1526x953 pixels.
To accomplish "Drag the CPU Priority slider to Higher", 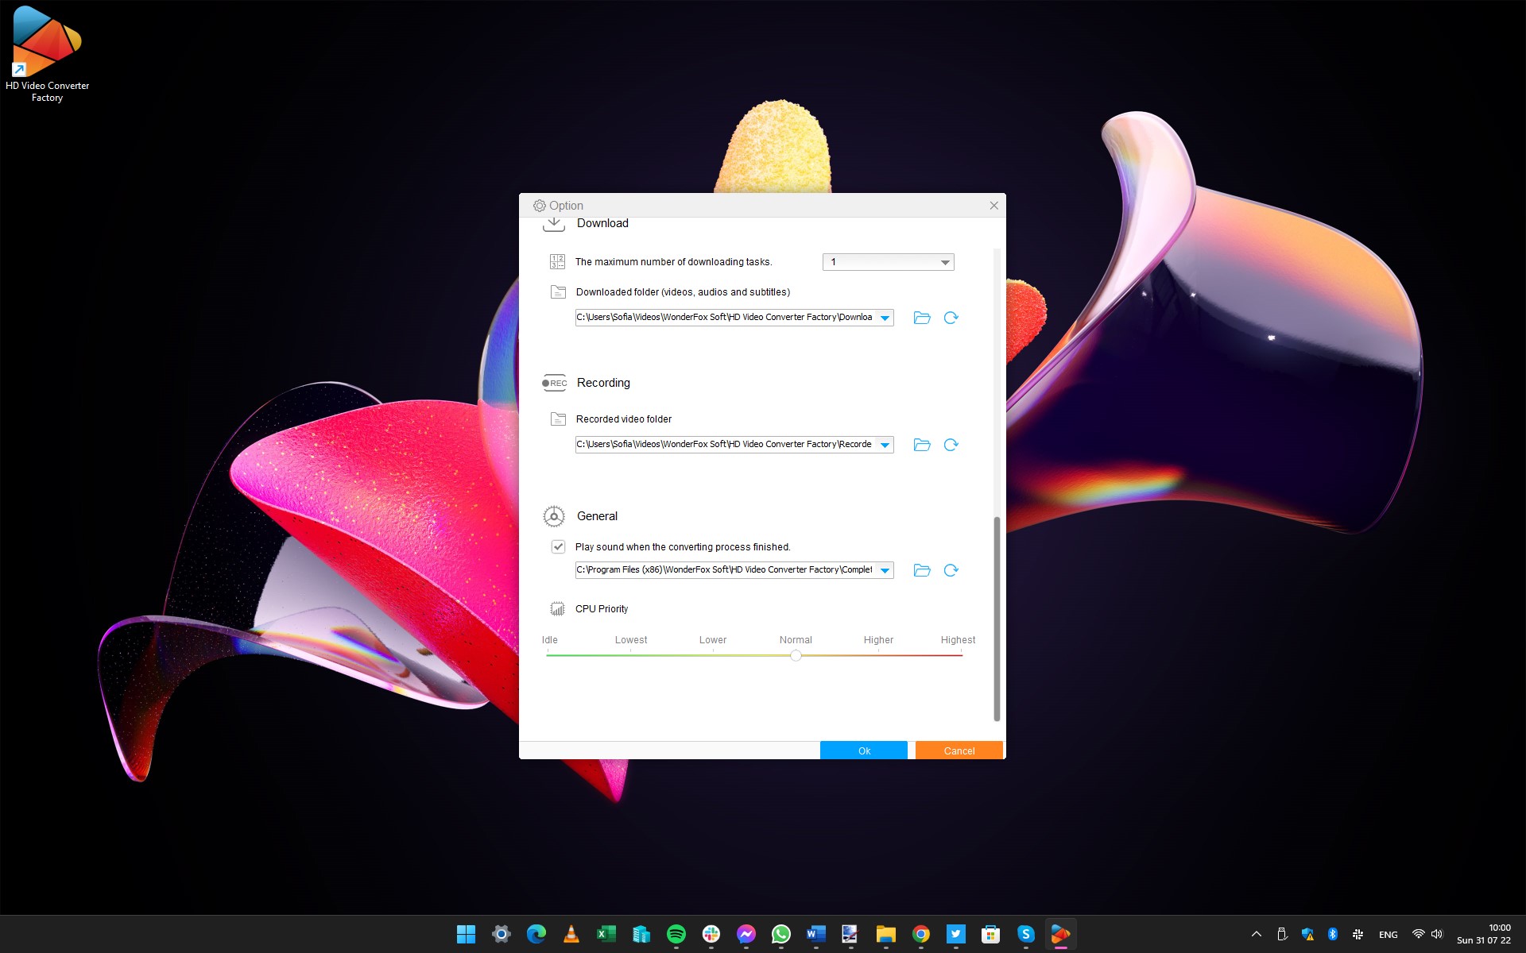I will coord(879,654).
